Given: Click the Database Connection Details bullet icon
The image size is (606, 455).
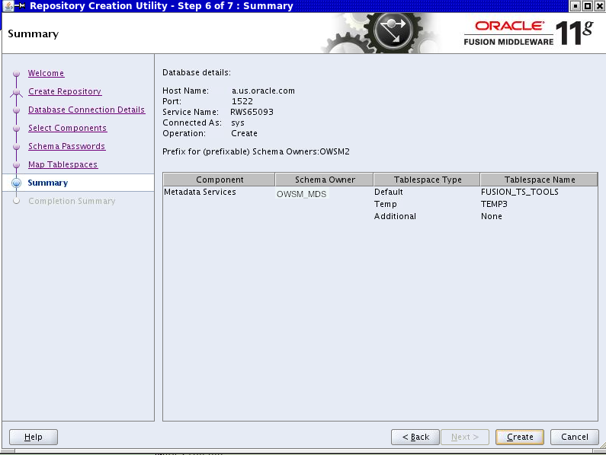Looking at the screenshot, I should coord(16,110).
